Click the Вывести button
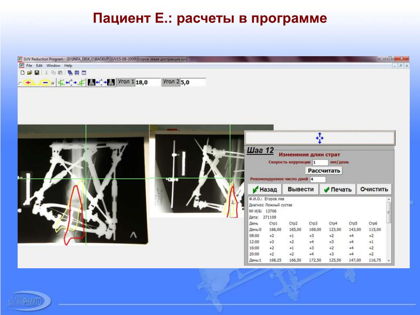420x315 pixels. pyautogui.click(x=301, y=189)
